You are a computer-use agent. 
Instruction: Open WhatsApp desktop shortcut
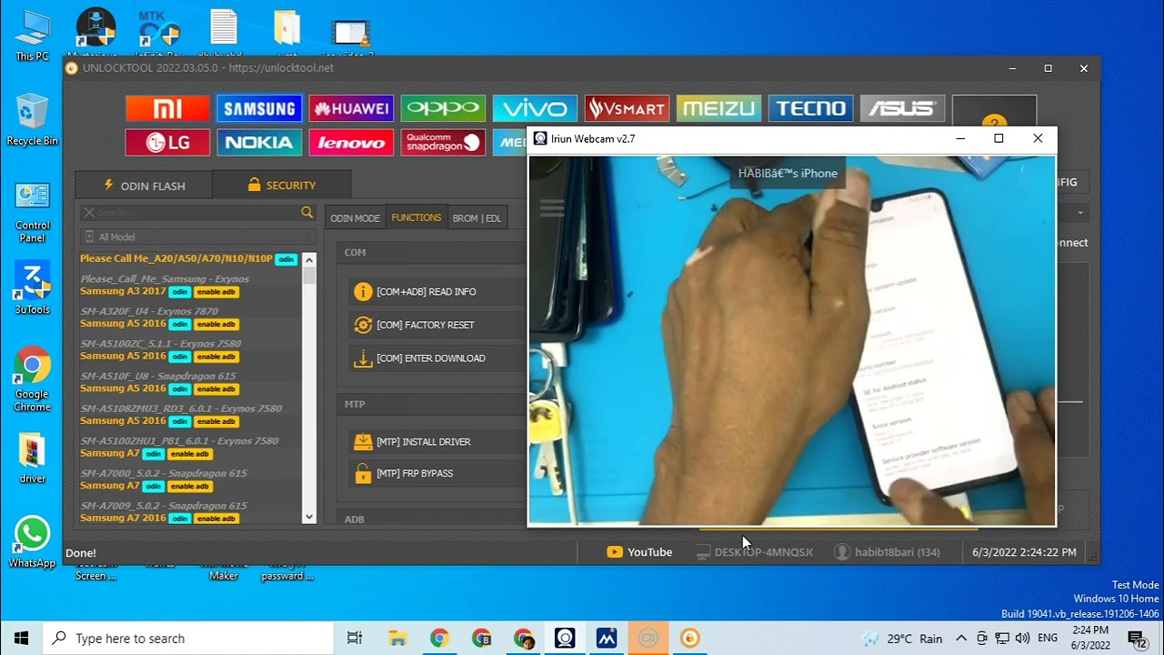point(32,542)
